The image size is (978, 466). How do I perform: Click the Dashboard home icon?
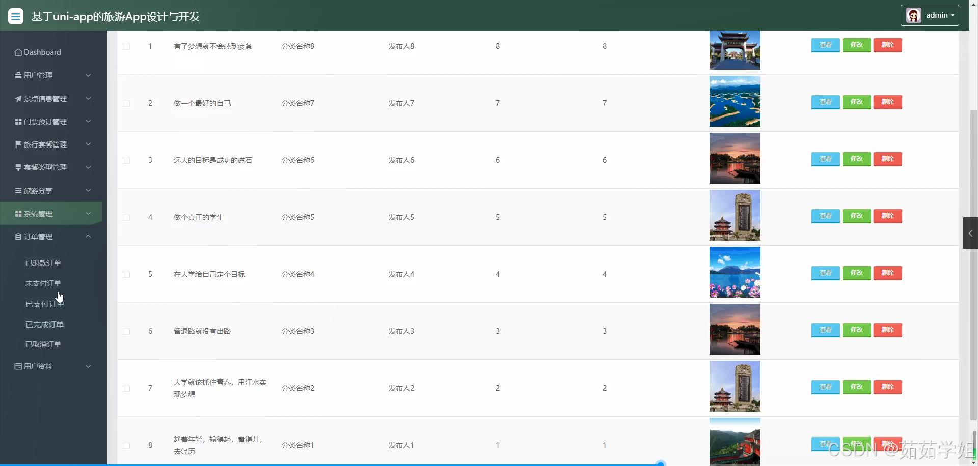coord(17,52)
